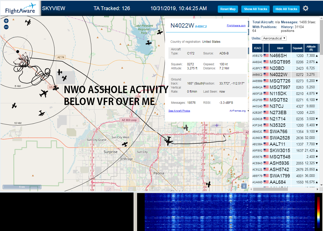The height and width of the screenshot is (231, 323).
Task: Select the SWA2528 aircraft row
Action: pyautogui.click(x=285, y=138)
